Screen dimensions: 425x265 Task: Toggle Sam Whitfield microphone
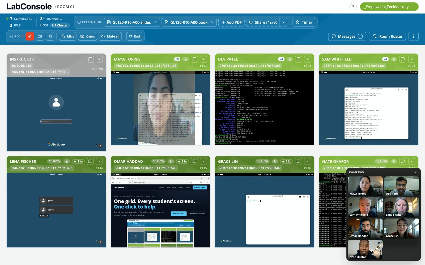click(x=394, y=59)
